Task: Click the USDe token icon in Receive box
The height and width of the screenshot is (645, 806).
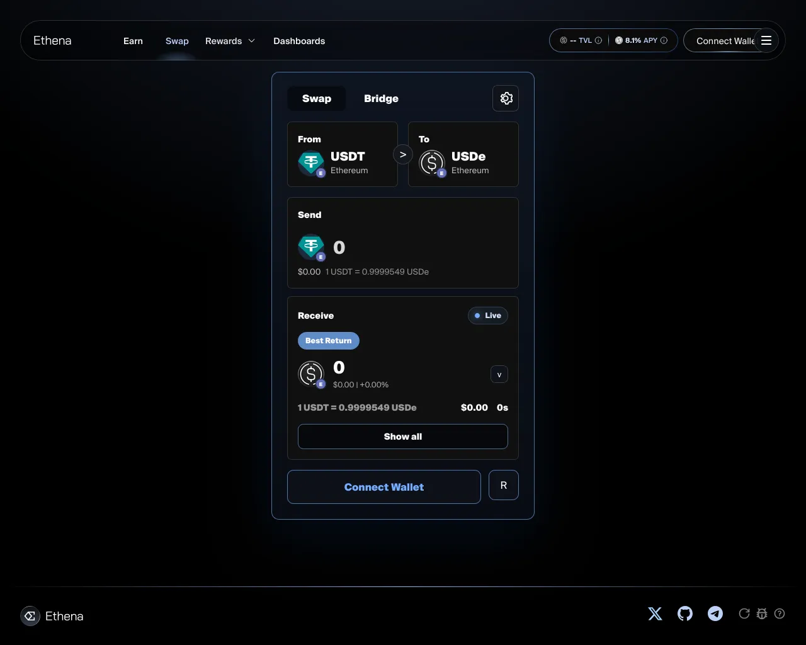Action: pos(311,374)
